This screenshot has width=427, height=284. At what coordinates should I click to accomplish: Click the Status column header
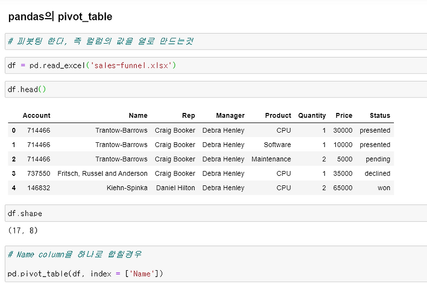click(379, 116)
